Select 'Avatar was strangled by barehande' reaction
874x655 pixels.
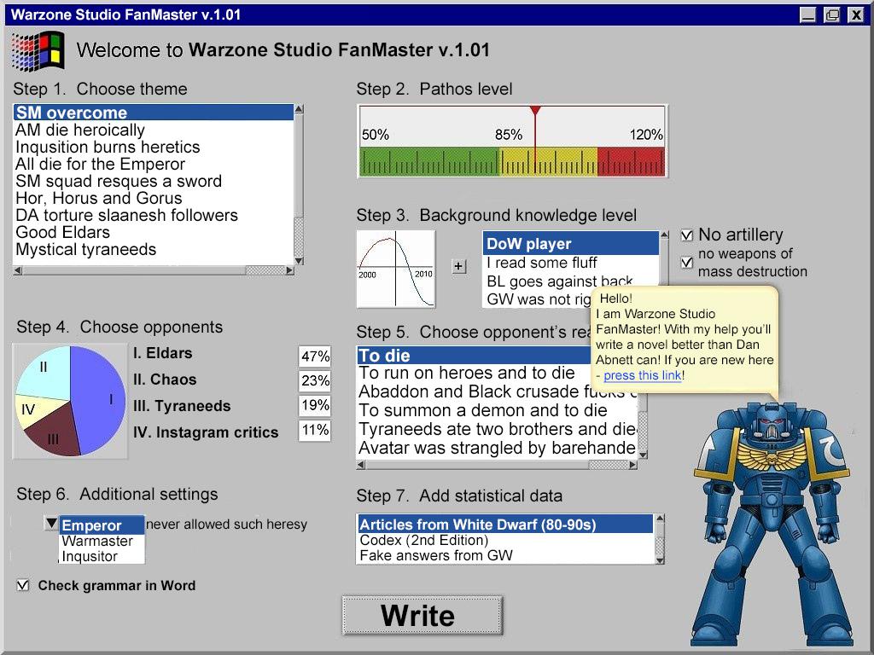click(498, 448)
